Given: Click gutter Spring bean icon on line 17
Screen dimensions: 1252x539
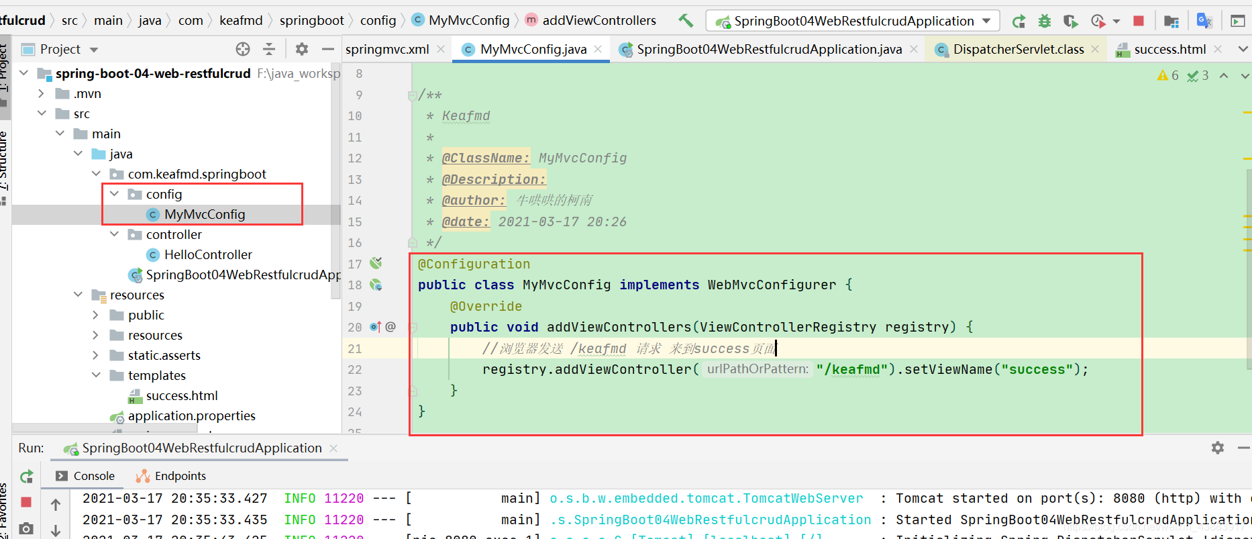Looking at the screenshot, I should pos(376,263).
